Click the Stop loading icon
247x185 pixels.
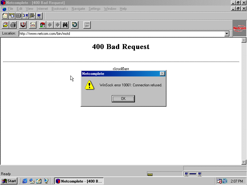tap(87, 25)
